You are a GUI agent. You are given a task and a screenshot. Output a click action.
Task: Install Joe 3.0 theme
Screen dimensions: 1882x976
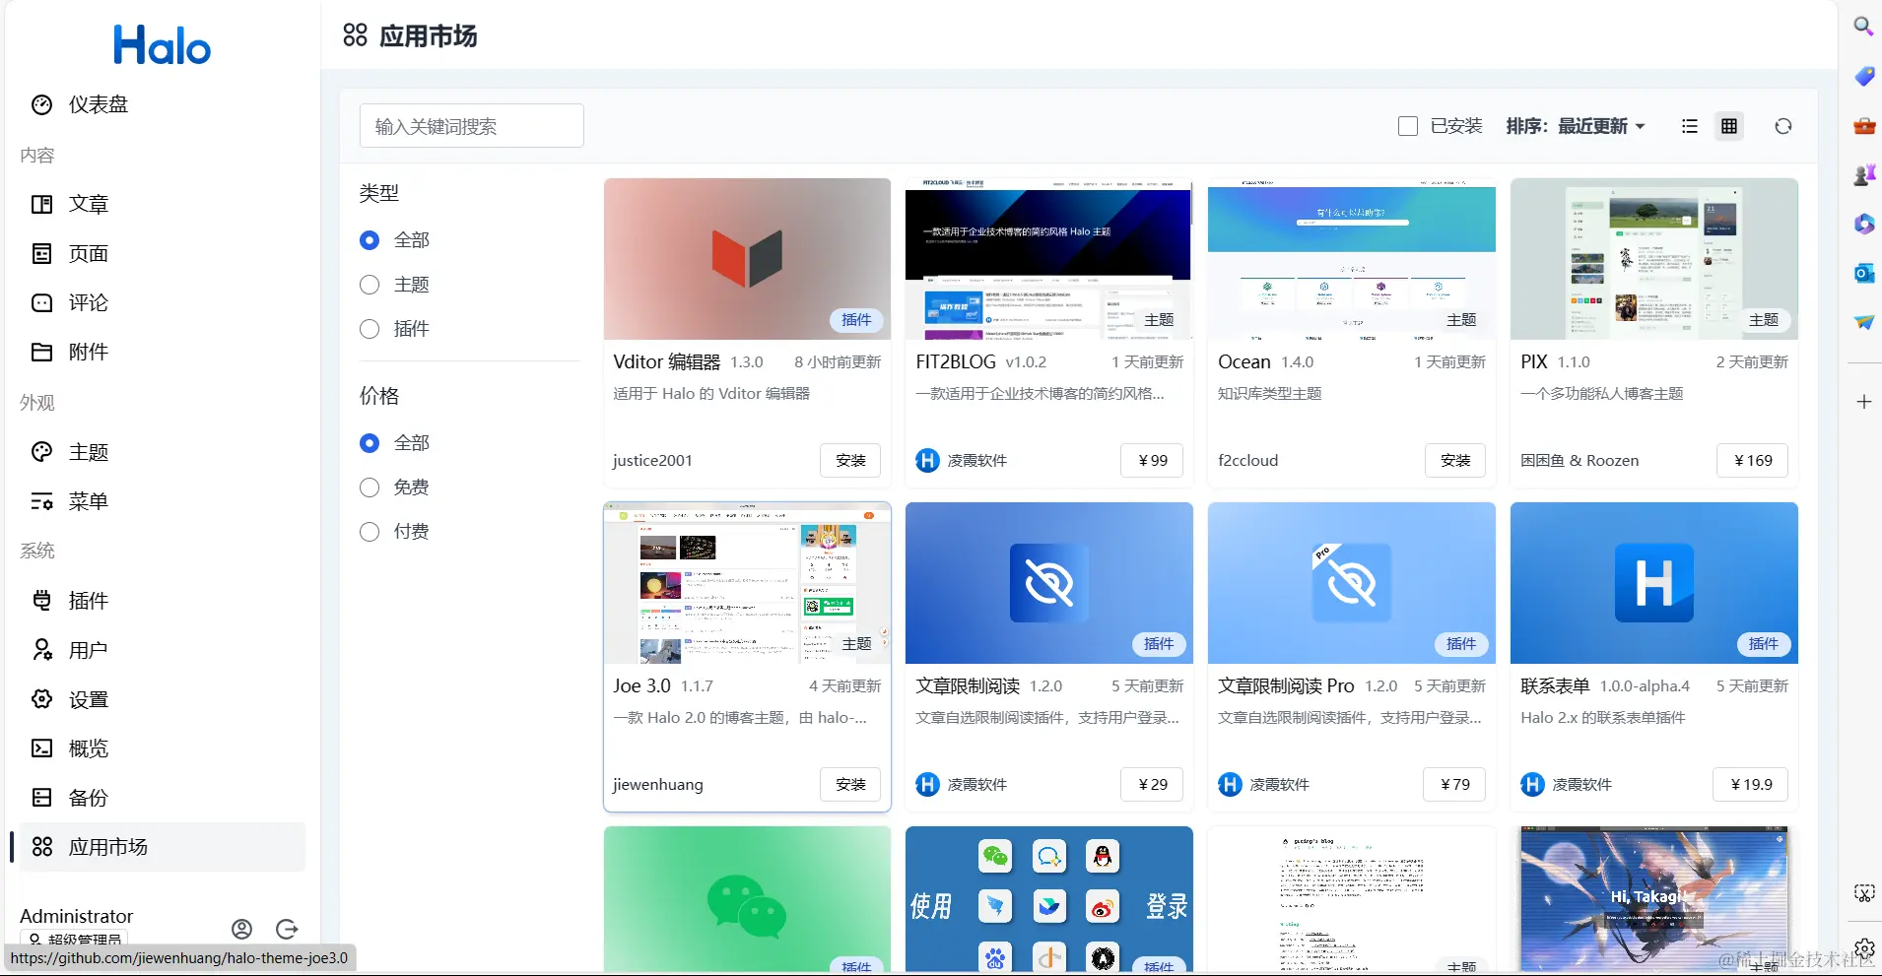point(850,784)
